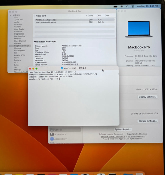Click the ROM Revision value 113-D3220E-190
The height and width of the screenshot is (175, 165).
pos(69,62)
